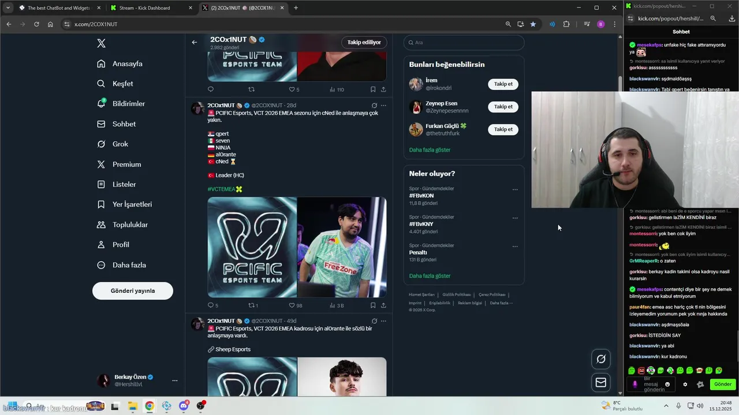
Task: Open floating Grok button
Action: pyautogui.click(x=601, y=359)
